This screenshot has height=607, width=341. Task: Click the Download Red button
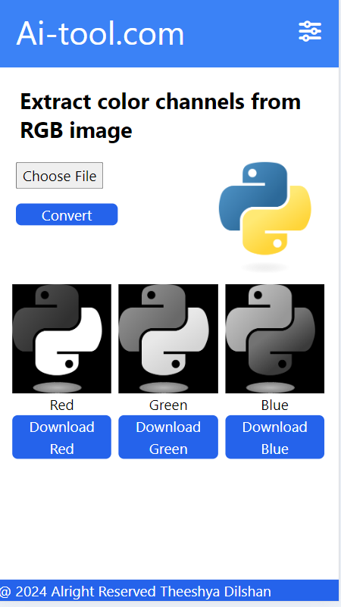point(61,437)
